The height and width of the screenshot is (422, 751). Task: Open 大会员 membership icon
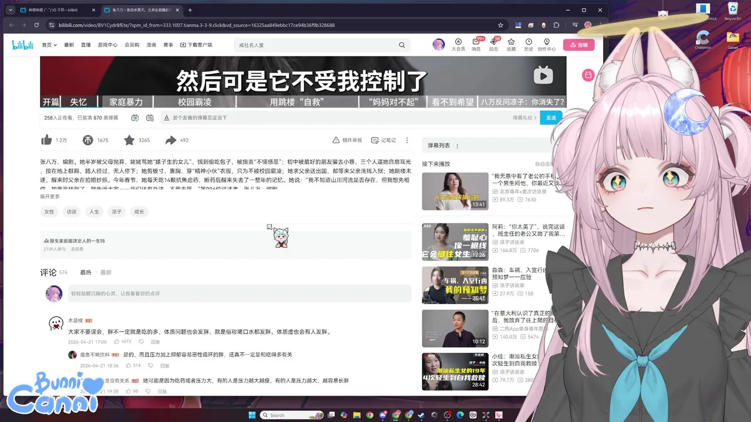(x=458, y=45)
